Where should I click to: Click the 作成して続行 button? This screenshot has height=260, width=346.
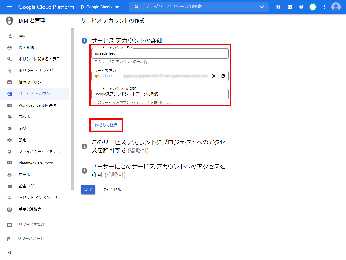[x=106, y=125]
